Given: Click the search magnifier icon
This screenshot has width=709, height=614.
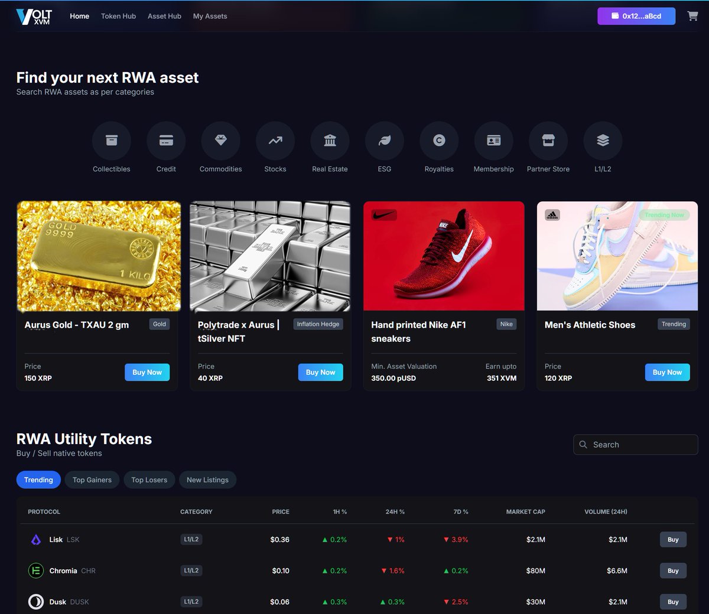Looking at the screenshot, I should (583, 445).
